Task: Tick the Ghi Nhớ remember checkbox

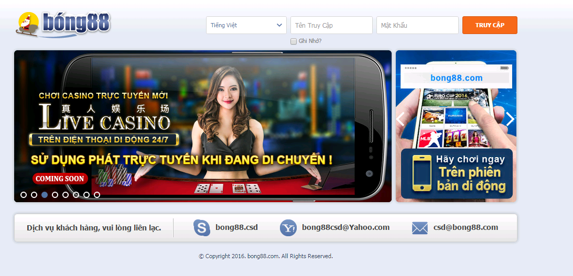Action: coord(294,41)
